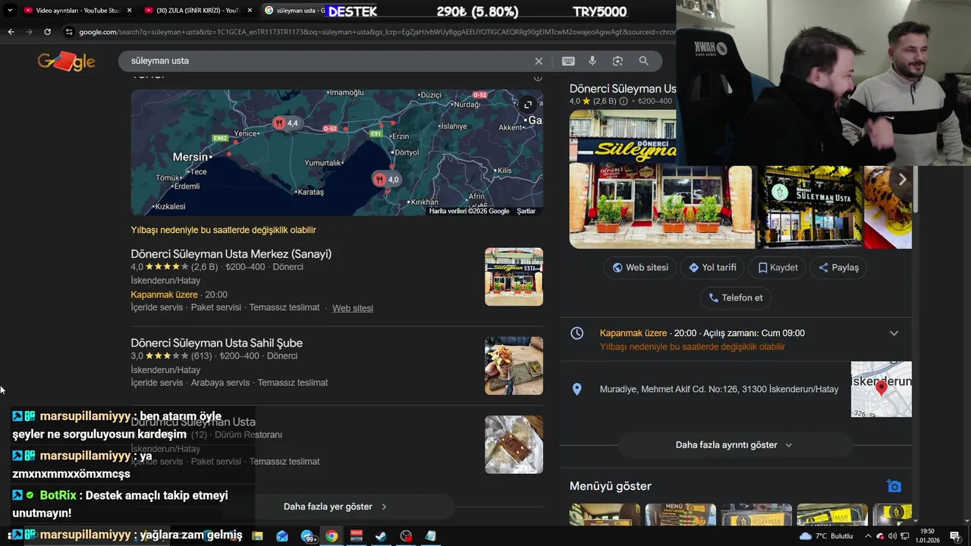Select the 4,4 restaurant pin on map

point(286,123)
